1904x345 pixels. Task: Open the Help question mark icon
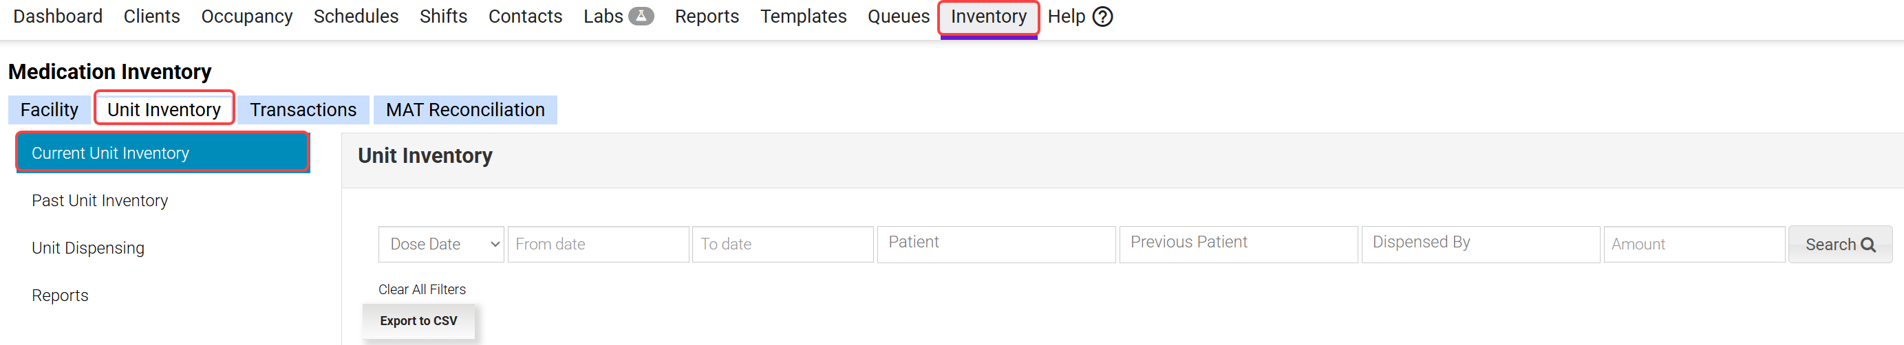[1102, 16]
